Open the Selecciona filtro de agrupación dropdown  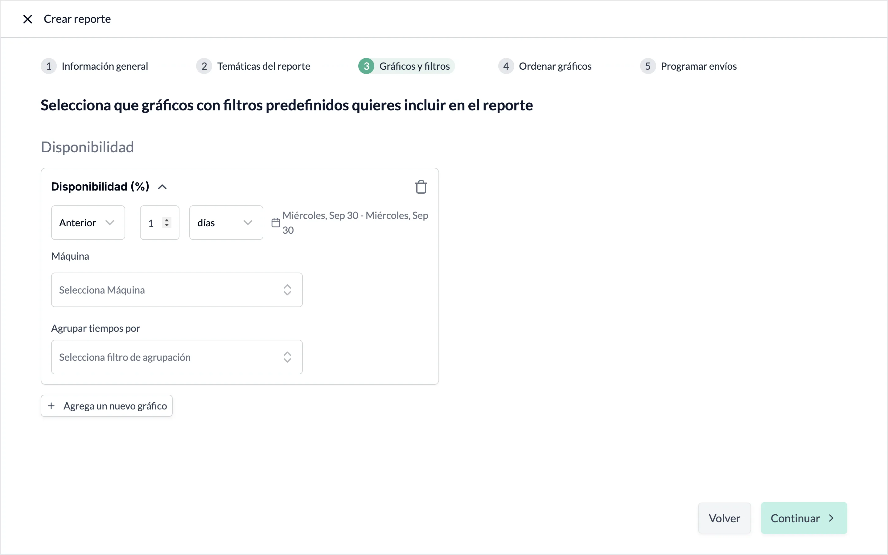[177, 357]
